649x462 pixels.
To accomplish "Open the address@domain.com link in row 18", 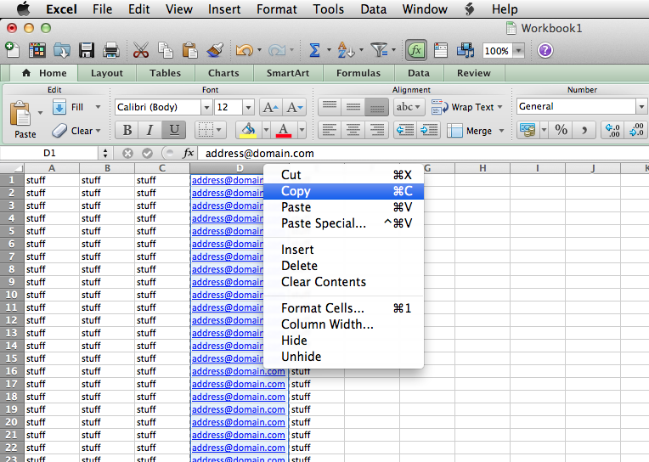I will 238,397.
